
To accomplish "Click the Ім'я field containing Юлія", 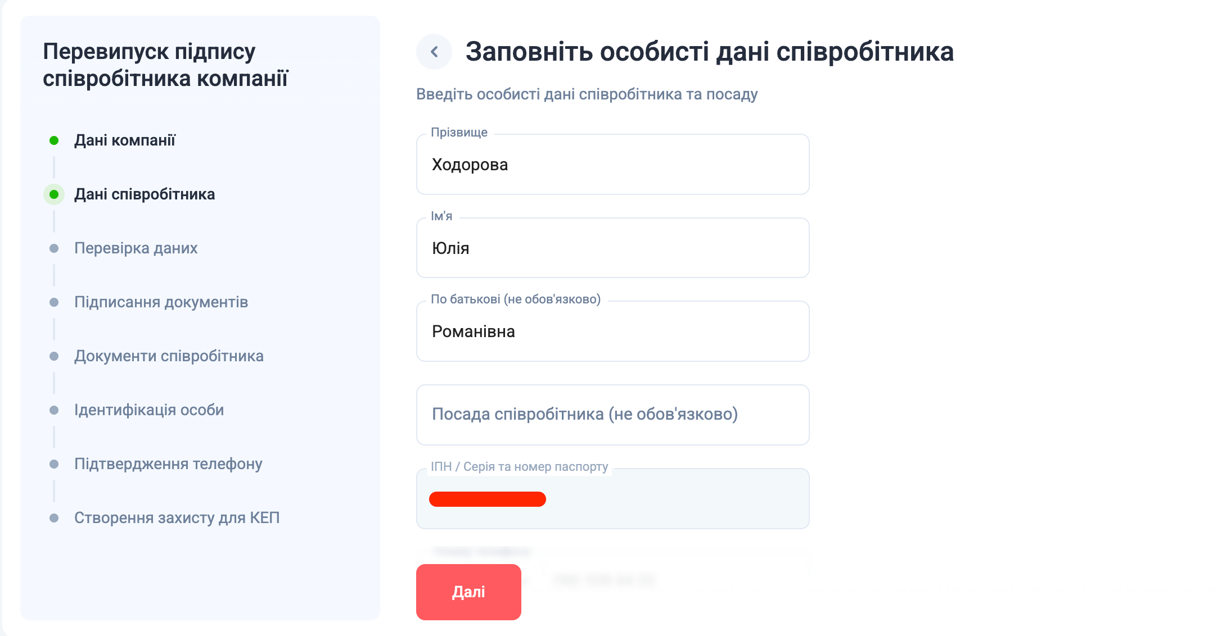I will pyautogui.click(x=613, y=248).
